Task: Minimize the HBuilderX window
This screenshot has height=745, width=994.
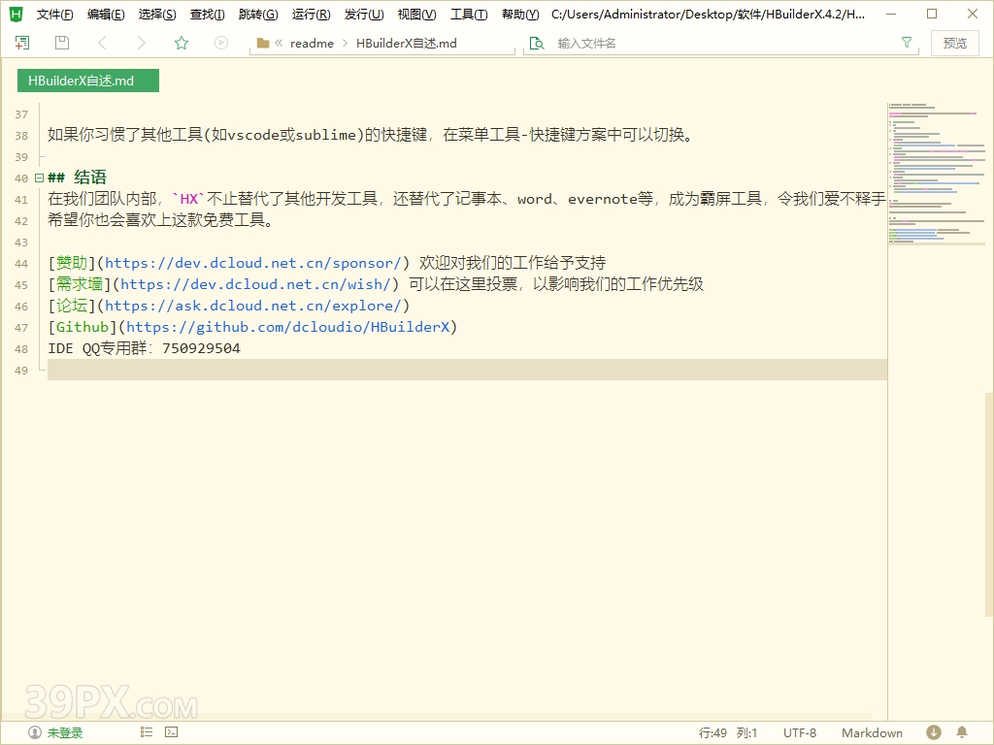Action: click(x=891, y=14)
